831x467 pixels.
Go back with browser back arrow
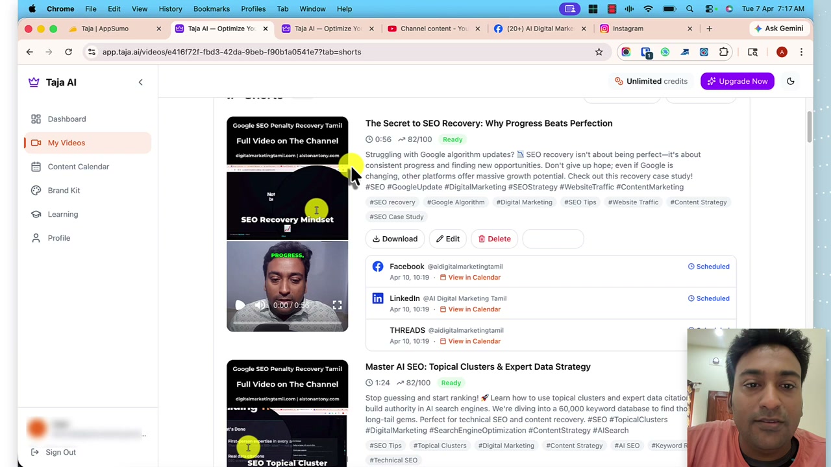(29, 52)
